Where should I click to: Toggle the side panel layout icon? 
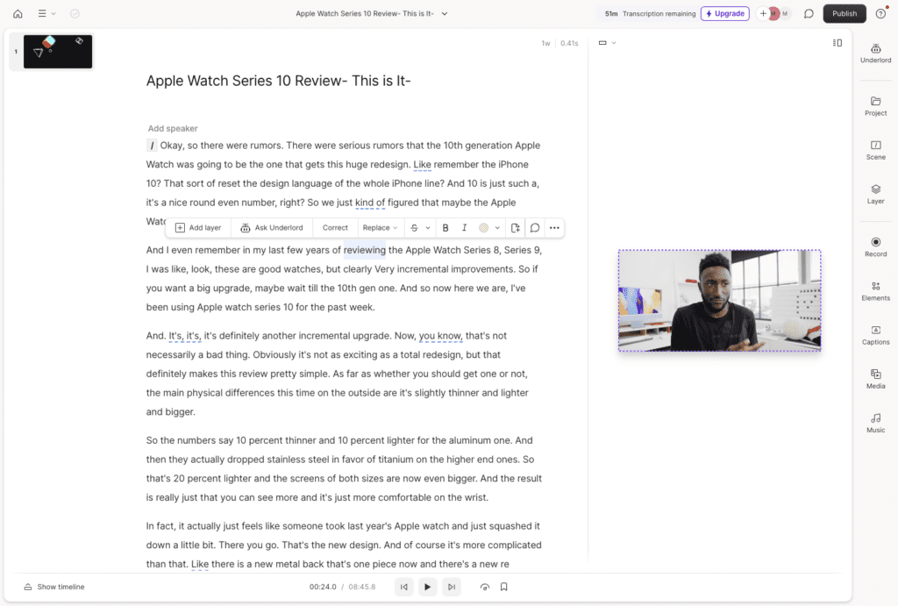tap(837, 43)
